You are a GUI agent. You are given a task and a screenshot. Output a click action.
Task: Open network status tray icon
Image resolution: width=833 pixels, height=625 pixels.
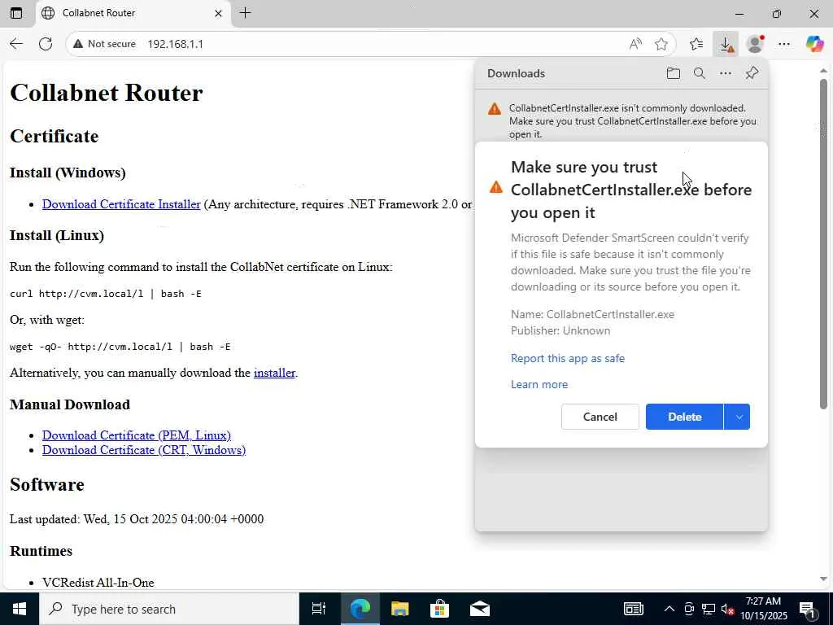pos(709,609)
